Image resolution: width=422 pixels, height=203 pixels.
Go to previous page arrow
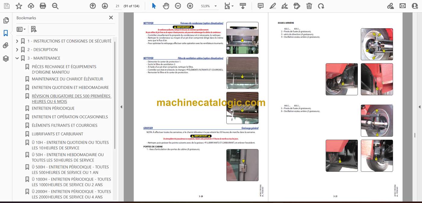(x=93, y=6)
